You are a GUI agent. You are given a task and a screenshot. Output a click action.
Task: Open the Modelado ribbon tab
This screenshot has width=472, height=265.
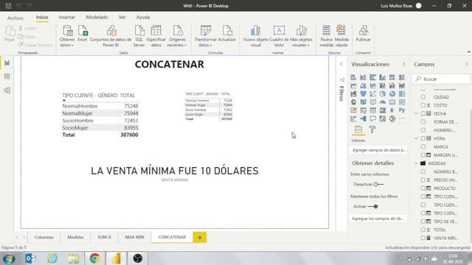97,18
